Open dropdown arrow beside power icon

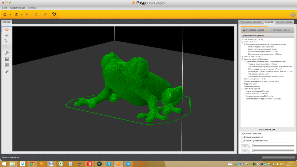10,14
